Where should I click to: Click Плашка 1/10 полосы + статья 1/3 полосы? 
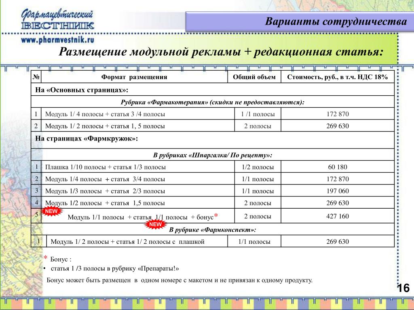106,167
